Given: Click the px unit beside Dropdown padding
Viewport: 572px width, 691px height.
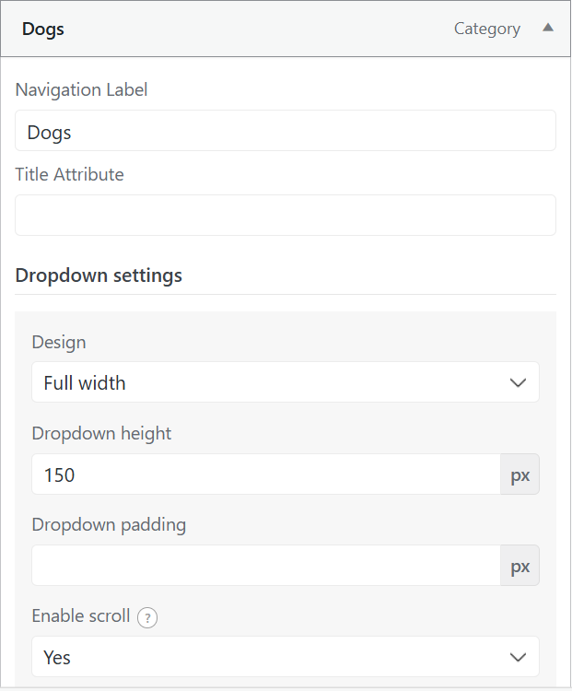Looking at the screenshot, I should (x=520, y=566).
